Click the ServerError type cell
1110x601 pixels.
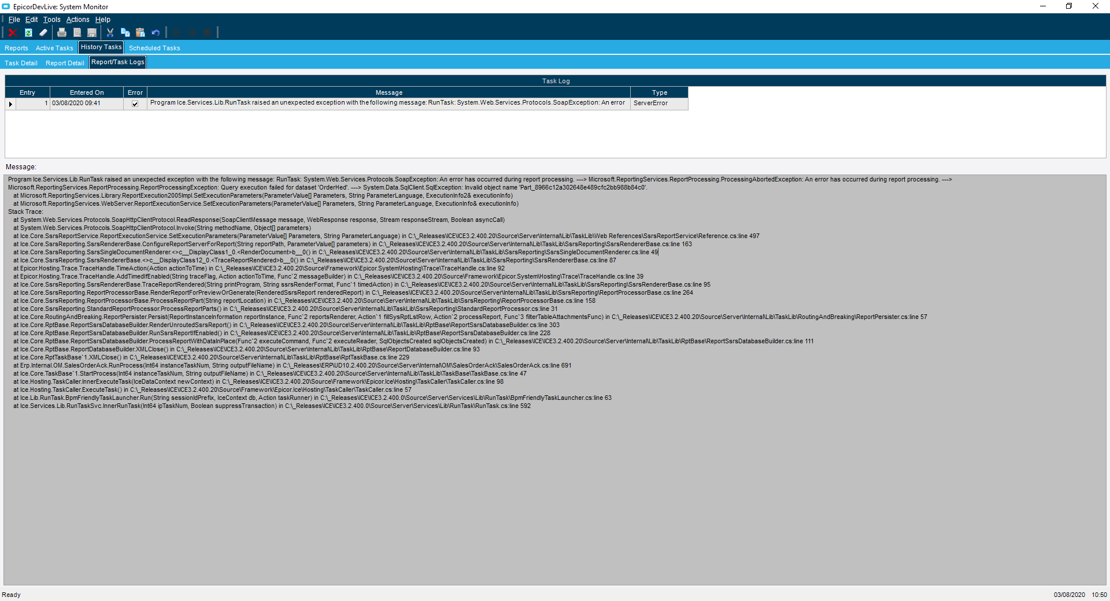pyautogui.click(x=660, y=103)
